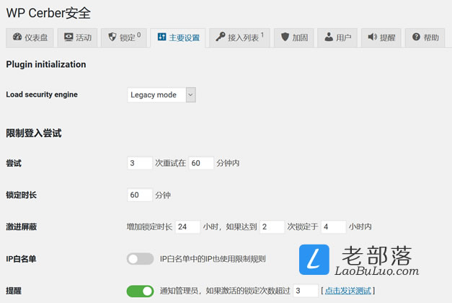Go to the 接入列表 tab
This screenshot has width=452, height=303.
pos(239,38)
